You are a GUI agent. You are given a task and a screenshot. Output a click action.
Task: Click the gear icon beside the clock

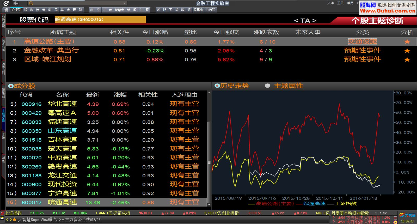point(395,222)
